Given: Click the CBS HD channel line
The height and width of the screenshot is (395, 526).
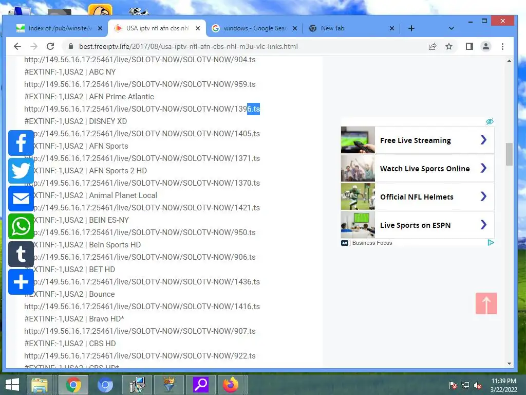Looking at the screenshot, I should [x=70, y=343].
